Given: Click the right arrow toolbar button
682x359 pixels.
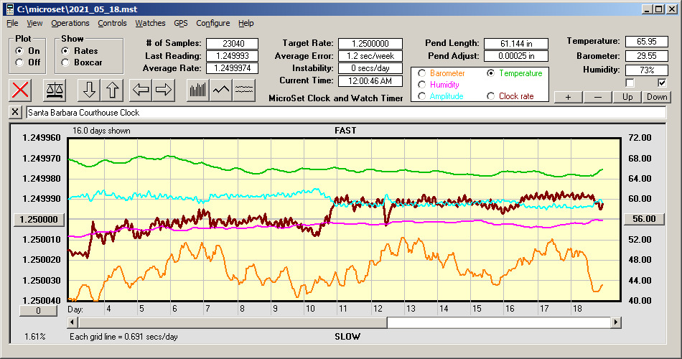Looking at the screenshot, I should click(164, 90).
